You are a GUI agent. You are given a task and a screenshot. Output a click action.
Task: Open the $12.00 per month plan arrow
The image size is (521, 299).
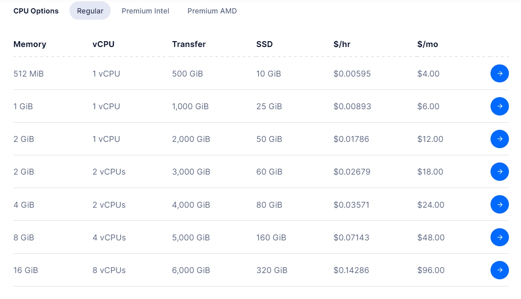[x=499, y=139]
